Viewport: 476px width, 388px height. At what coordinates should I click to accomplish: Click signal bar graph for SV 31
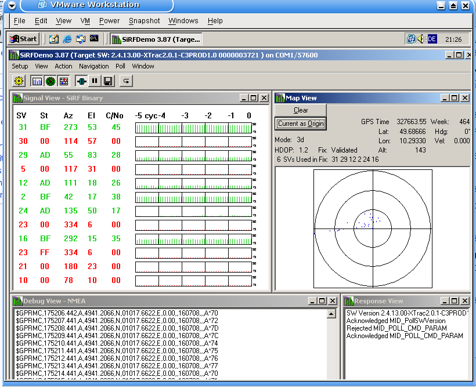click(x=193, y=128)
